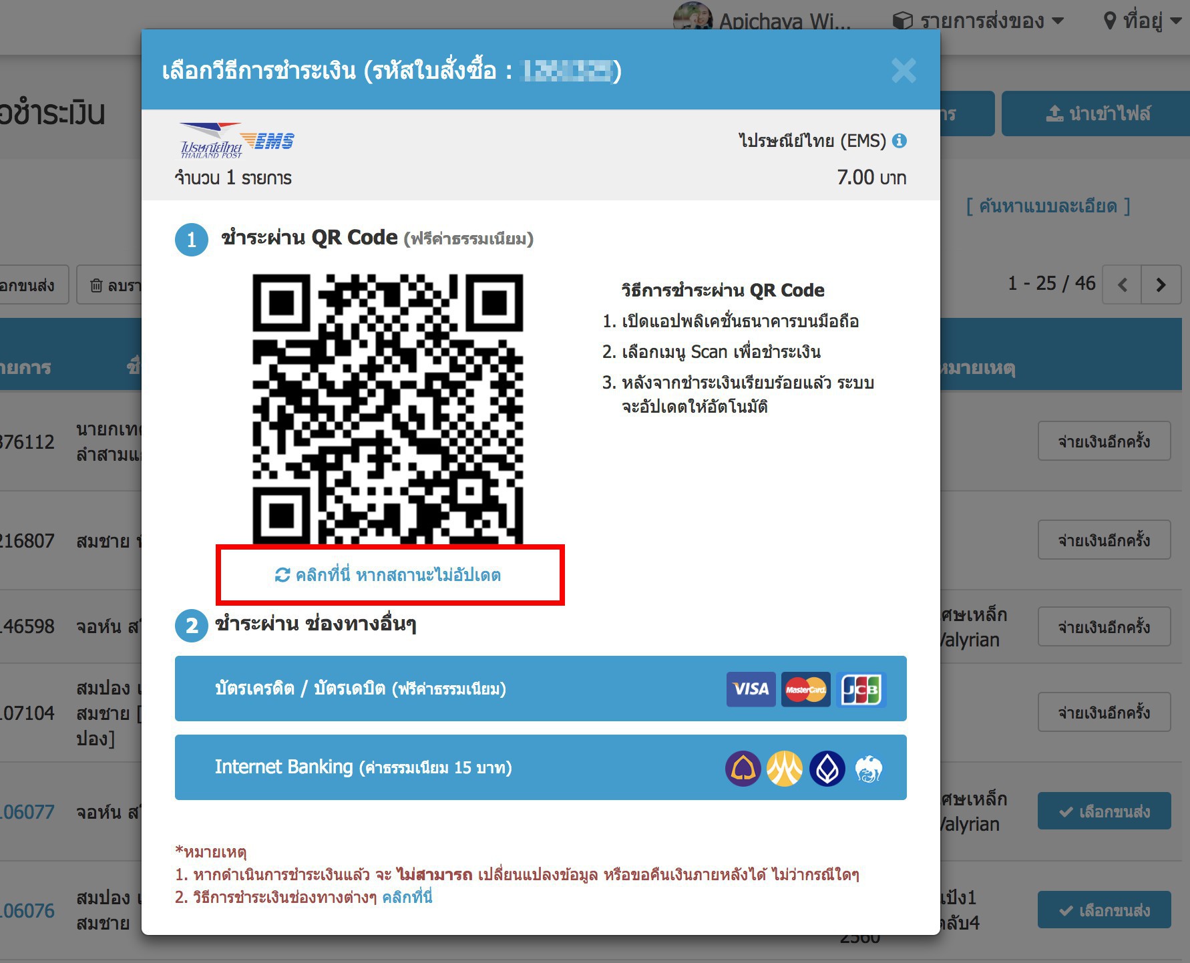Choose Internet Banking payment option
This screenshot has height=963, width=1190.
click(x=541, y=767)
